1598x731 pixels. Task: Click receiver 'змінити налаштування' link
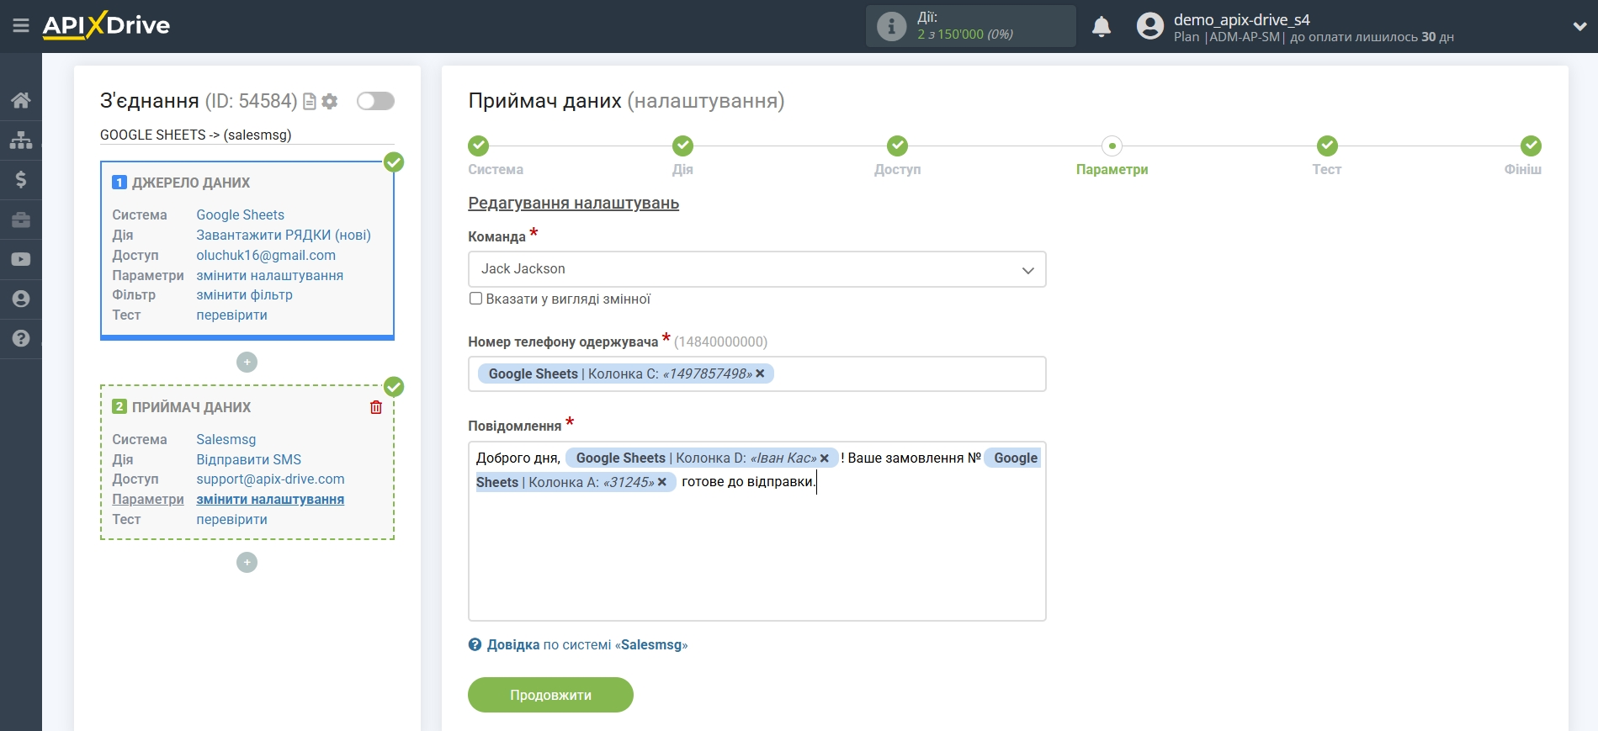coord(270,500)
